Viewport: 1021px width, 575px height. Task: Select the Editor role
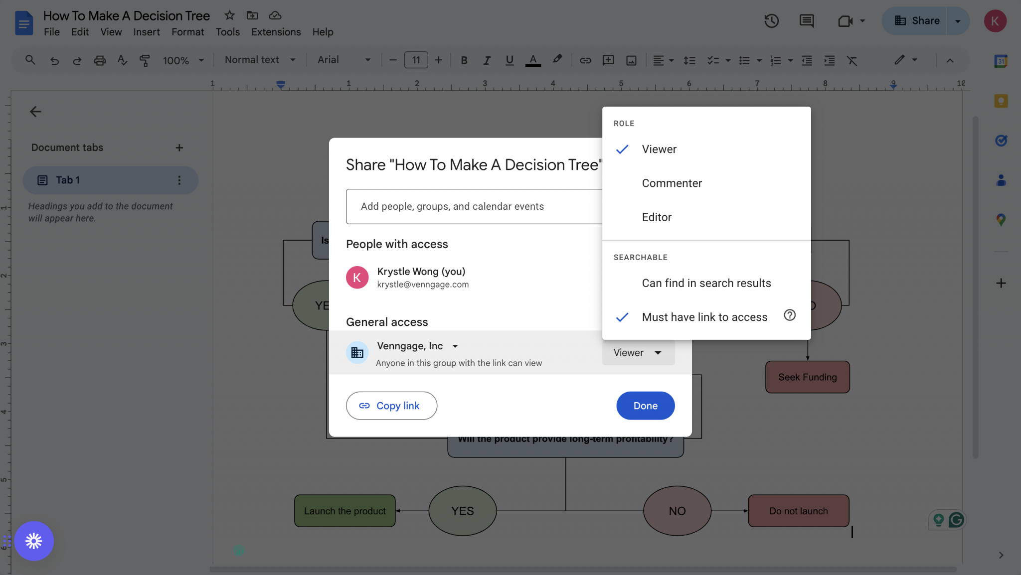click(657, 217)
